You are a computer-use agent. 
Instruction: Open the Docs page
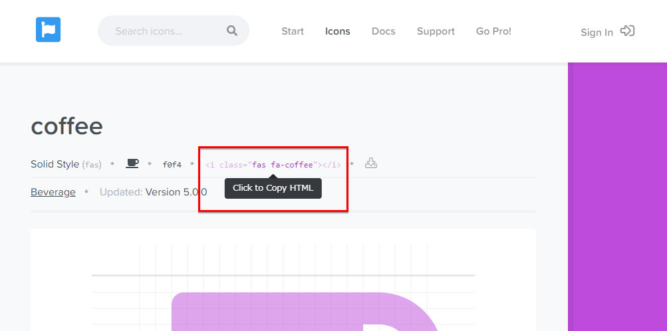(384, 31)
